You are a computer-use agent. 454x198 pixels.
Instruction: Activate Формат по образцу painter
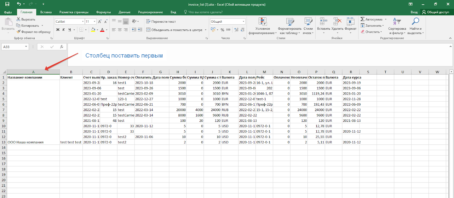[33, 32]
